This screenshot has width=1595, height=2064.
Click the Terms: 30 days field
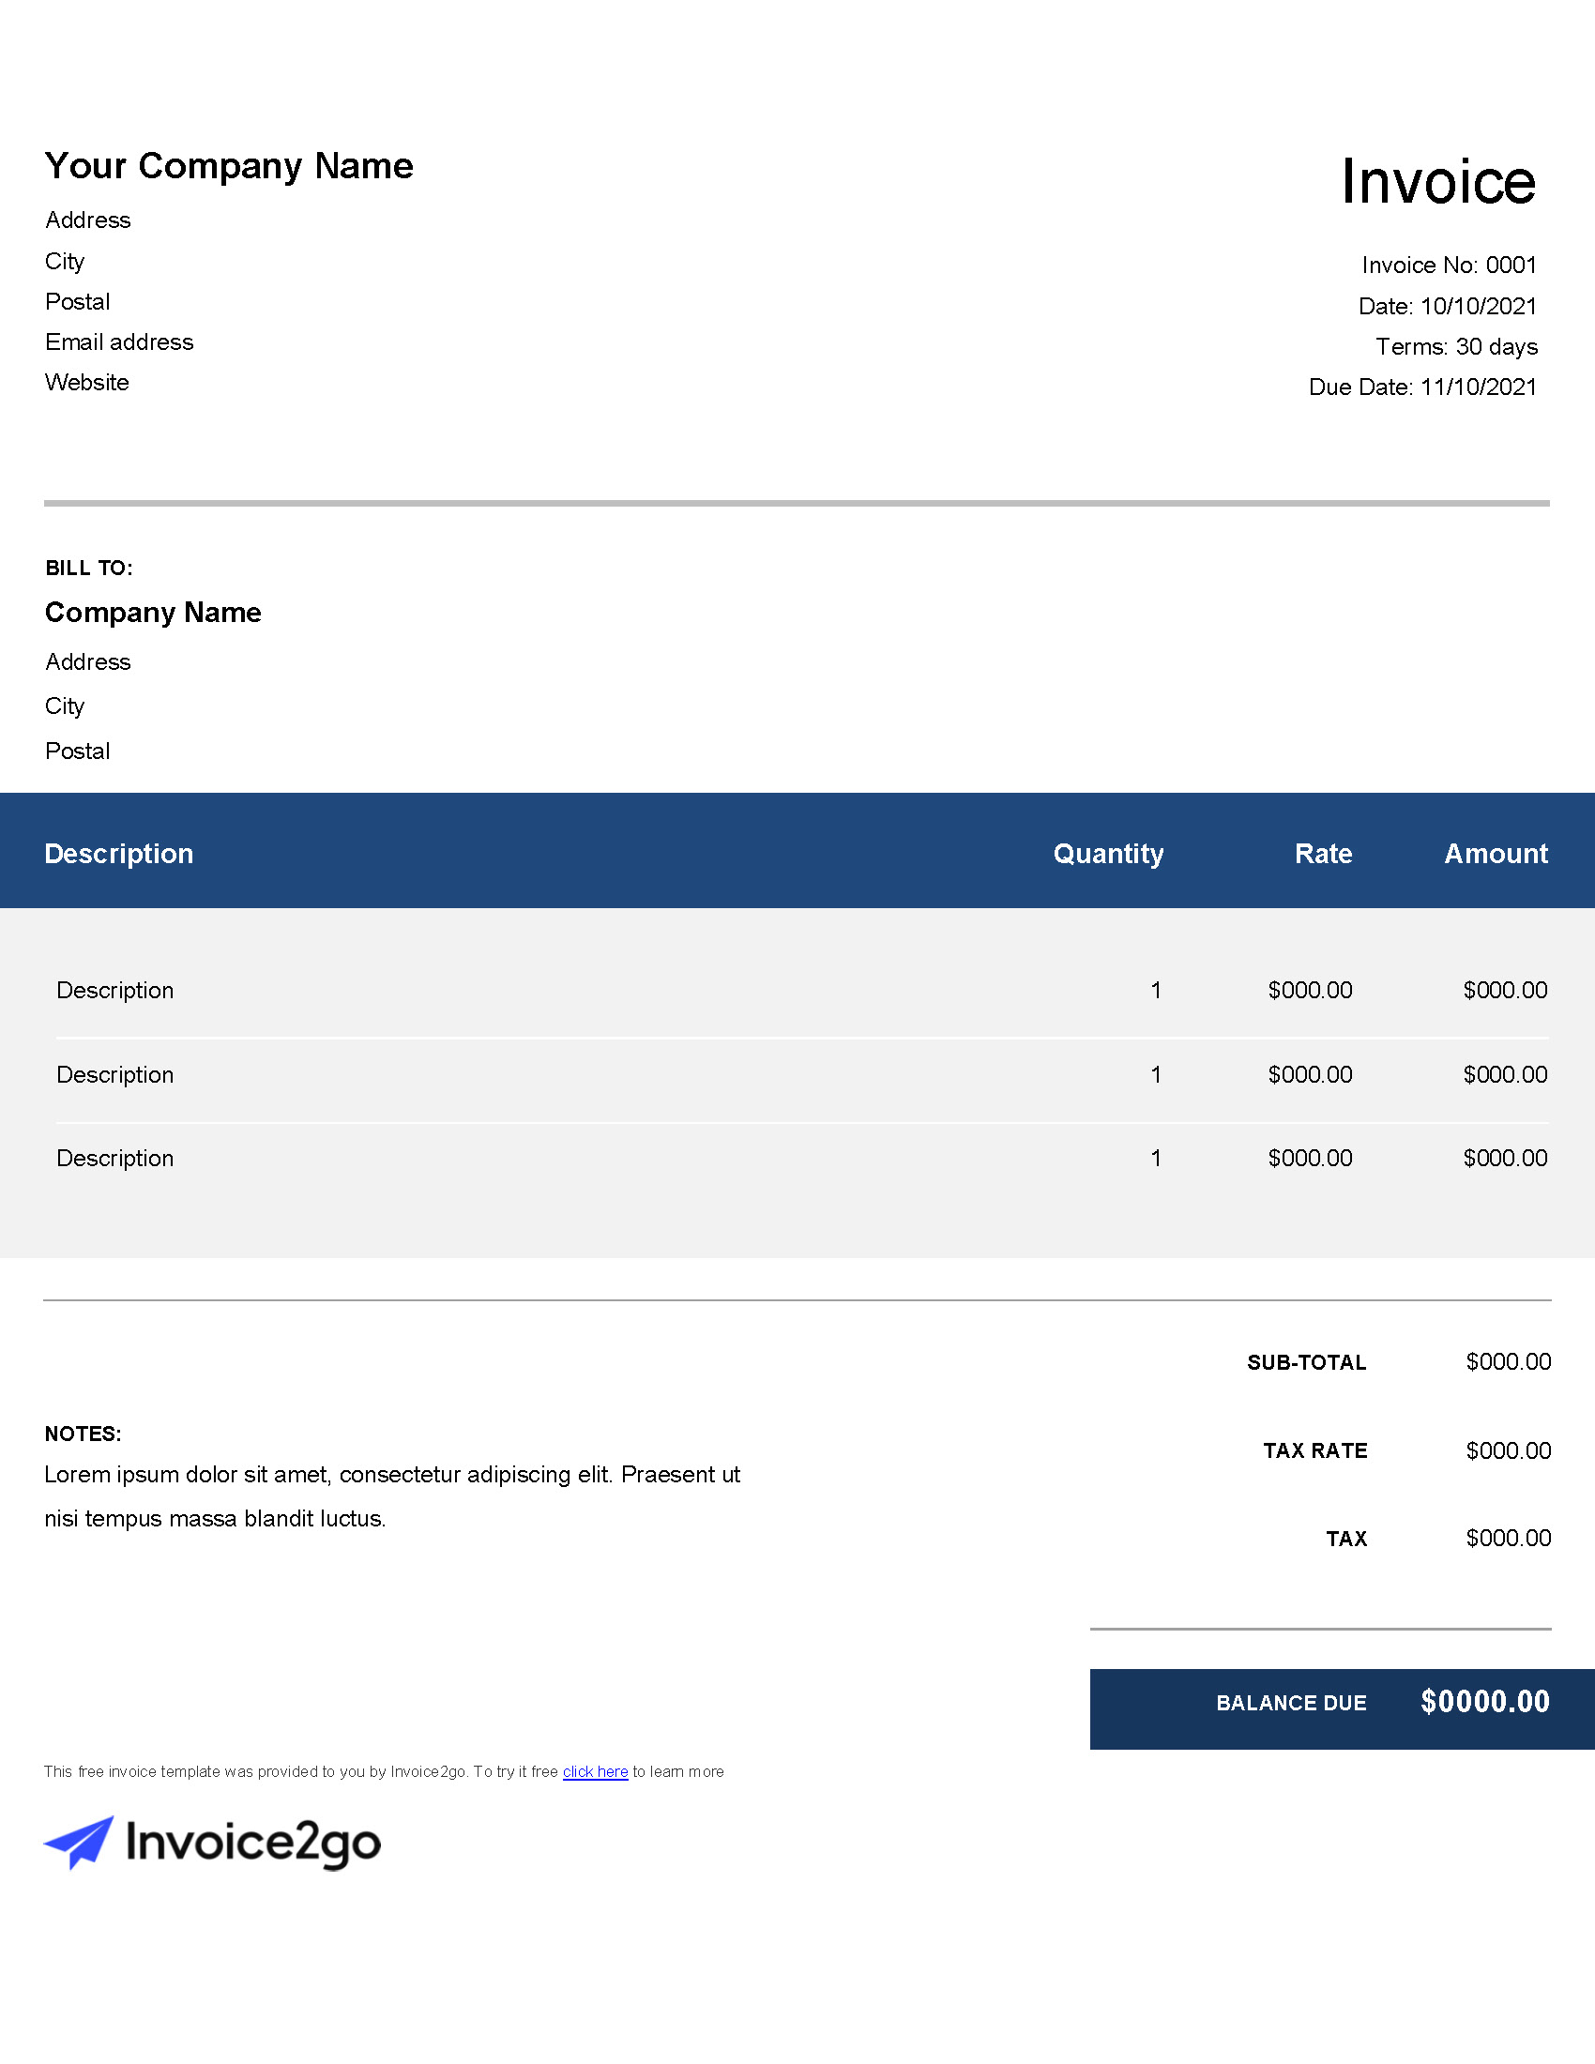[1456, 347]
